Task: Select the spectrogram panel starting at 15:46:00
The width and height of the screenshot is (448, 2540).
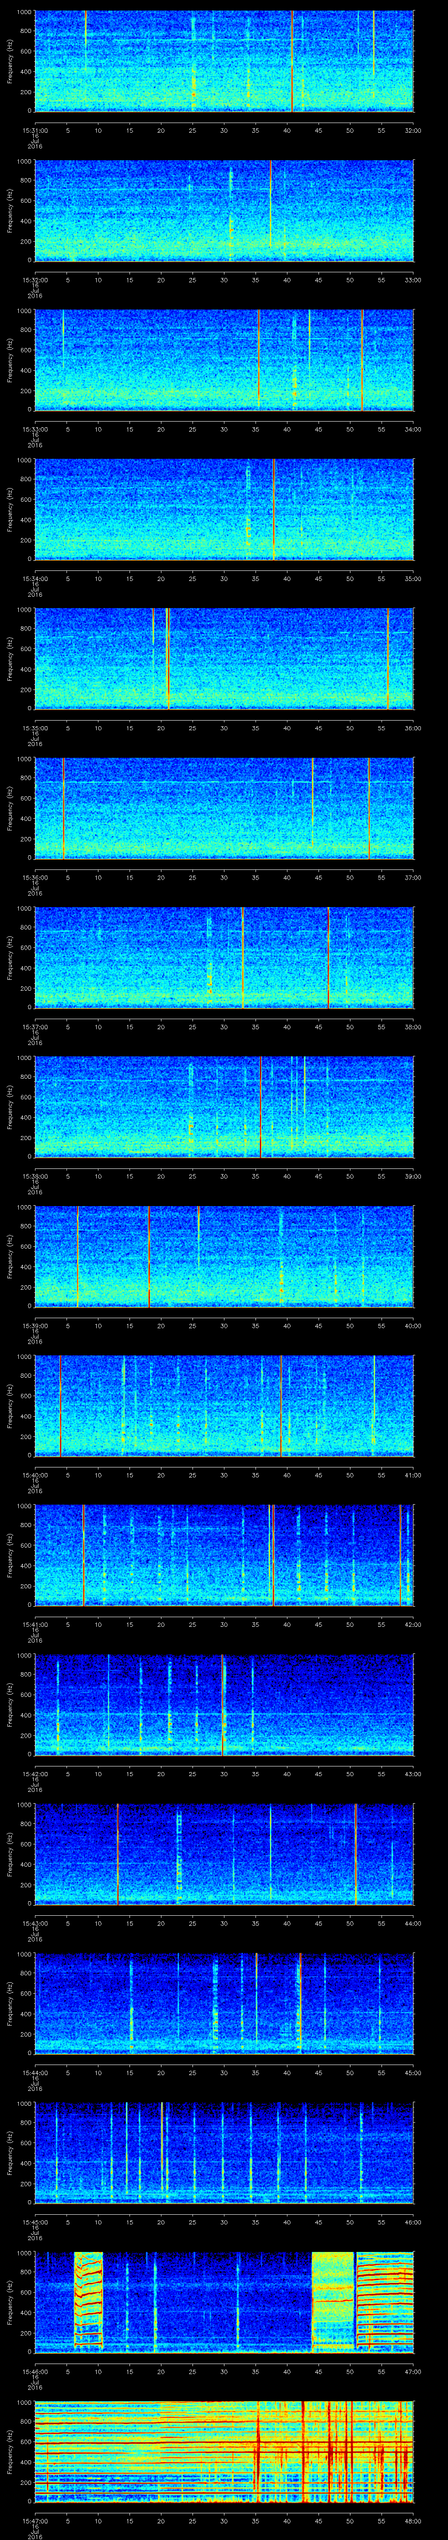Action: coord(224,2302)
